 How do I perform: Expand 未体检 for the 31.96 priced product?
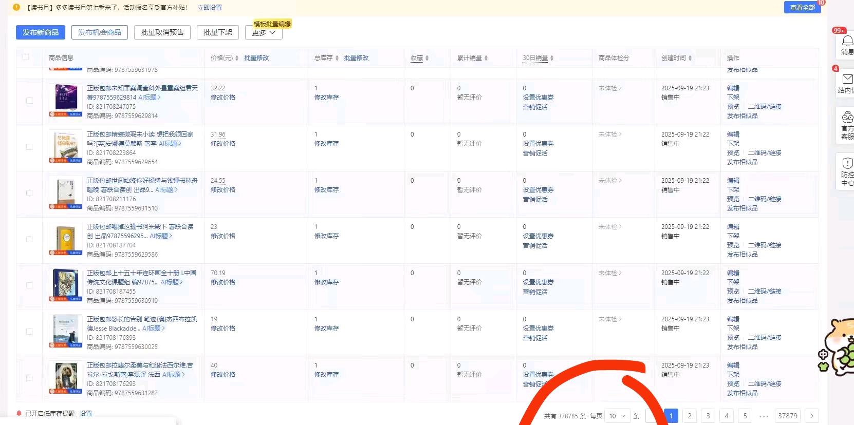(x=610, y=134)
